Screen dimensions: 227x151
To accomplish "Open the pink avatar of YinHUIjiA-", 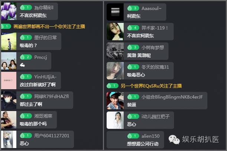I will (x=9, y=80).
